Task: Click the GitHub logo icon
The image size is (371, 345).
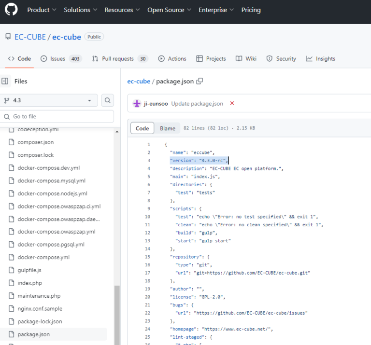Action: [11, 10]
